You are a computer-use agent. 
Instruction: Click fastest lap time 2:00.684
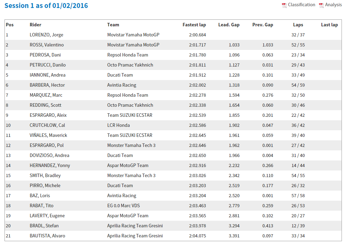pyautogui.click(x=197, y=35)
